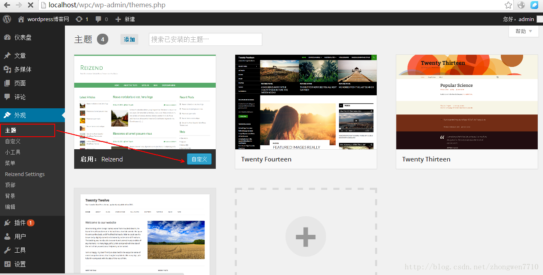Viewport: 543px width, 275px height.
Task: Click the 启用: Reizend active theme label
Action: [101, 159]
